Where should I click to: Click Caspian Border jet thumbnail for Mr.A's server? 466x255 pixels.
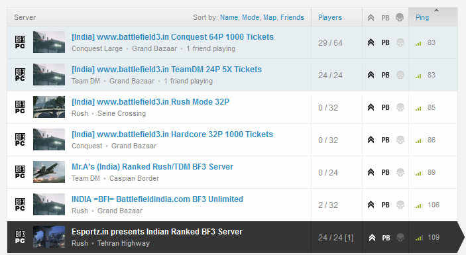click(49, 172)
